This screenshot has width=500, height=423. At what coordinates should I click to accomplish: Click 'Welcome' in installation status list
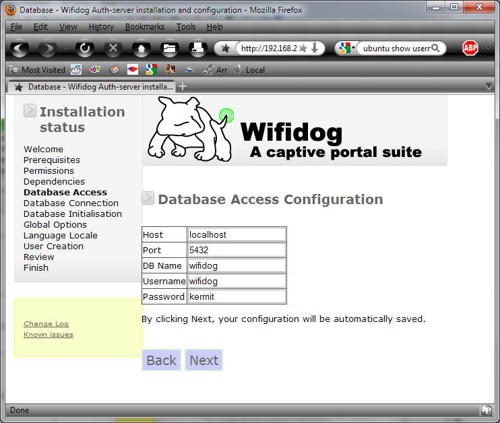point(43,149)
